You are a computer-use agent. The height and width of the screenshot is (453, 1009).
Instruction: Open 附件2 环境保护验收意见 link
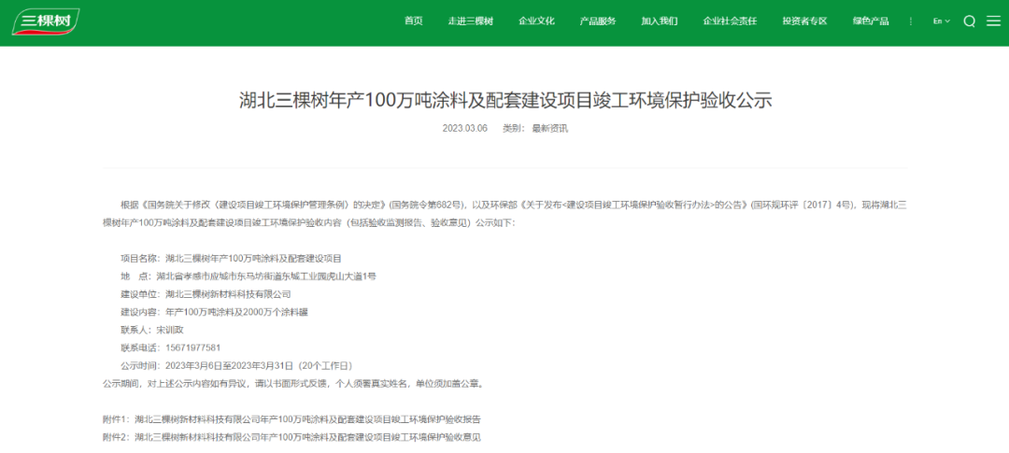pos(291,437)
